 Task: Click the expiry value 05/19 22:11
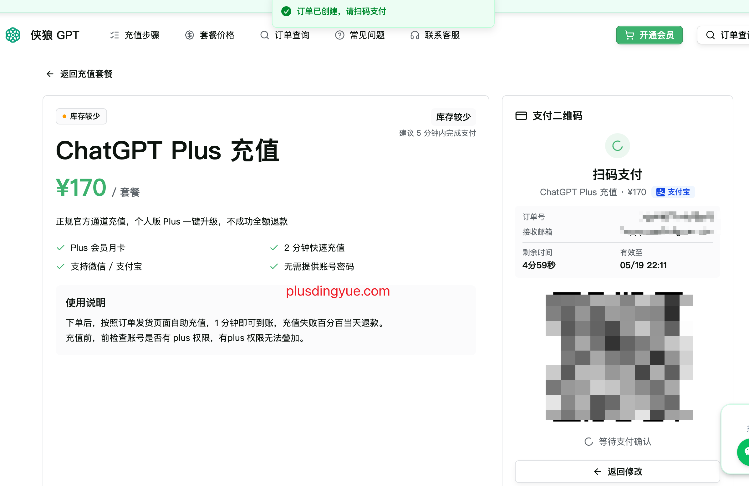(x=643, y=265)
